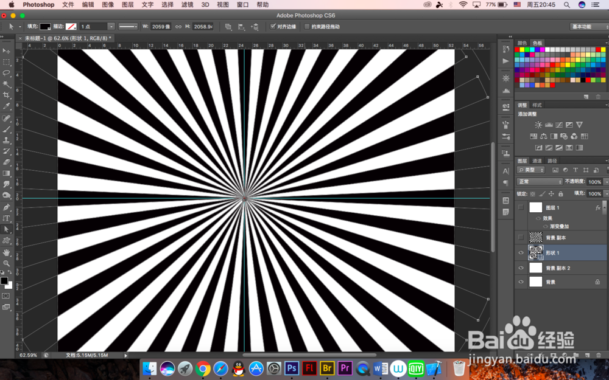Image resolution: width=609 pixels, height=380 pixels.
Task: Open the layer blend mode dropdown
Action: [540, 182]
